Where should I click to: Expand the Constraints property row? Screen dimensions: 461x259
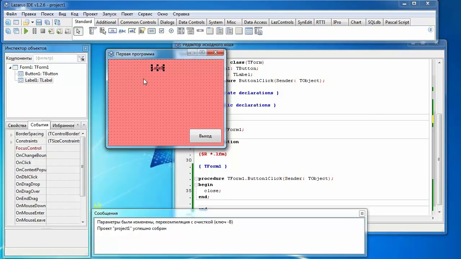11,142
